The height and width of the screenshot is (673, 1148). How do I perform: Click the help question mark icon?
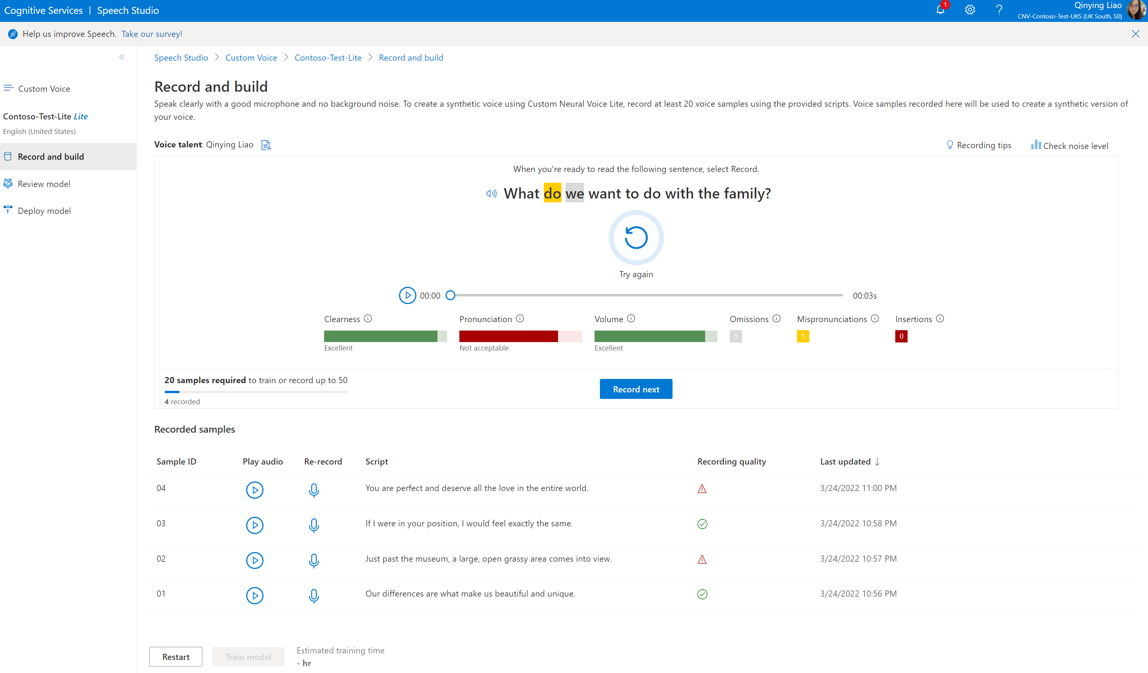[999, 10]
